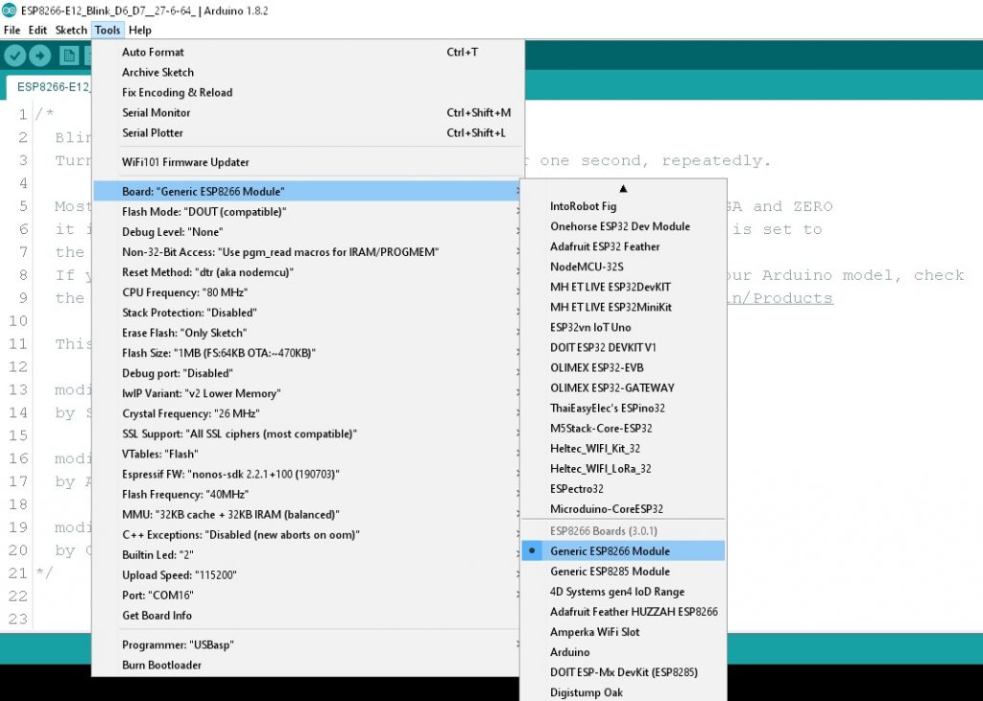This screenshot has width=983, height=701.
Task: Select DOIT ESP32 DEVKIT V1 board
Action: (x=623, y=347)
